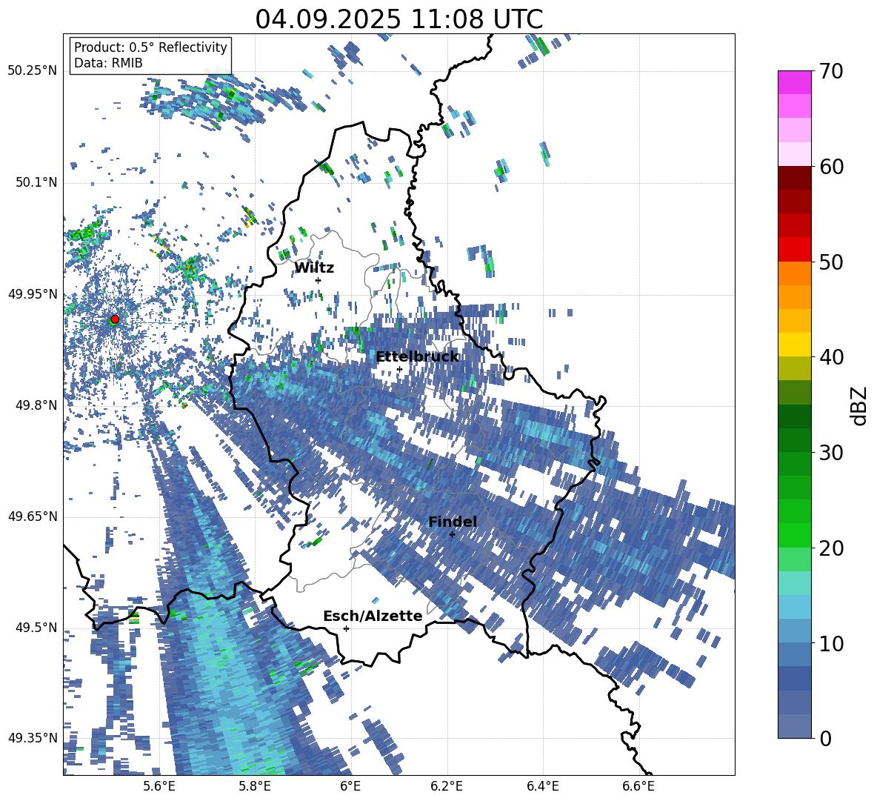
Task: Click the 49.35°N latitude tick label
Action: pos(33,738)
